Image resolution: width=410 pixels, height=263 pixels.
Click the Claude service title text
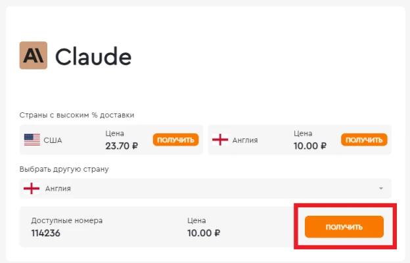coord(93,56)
